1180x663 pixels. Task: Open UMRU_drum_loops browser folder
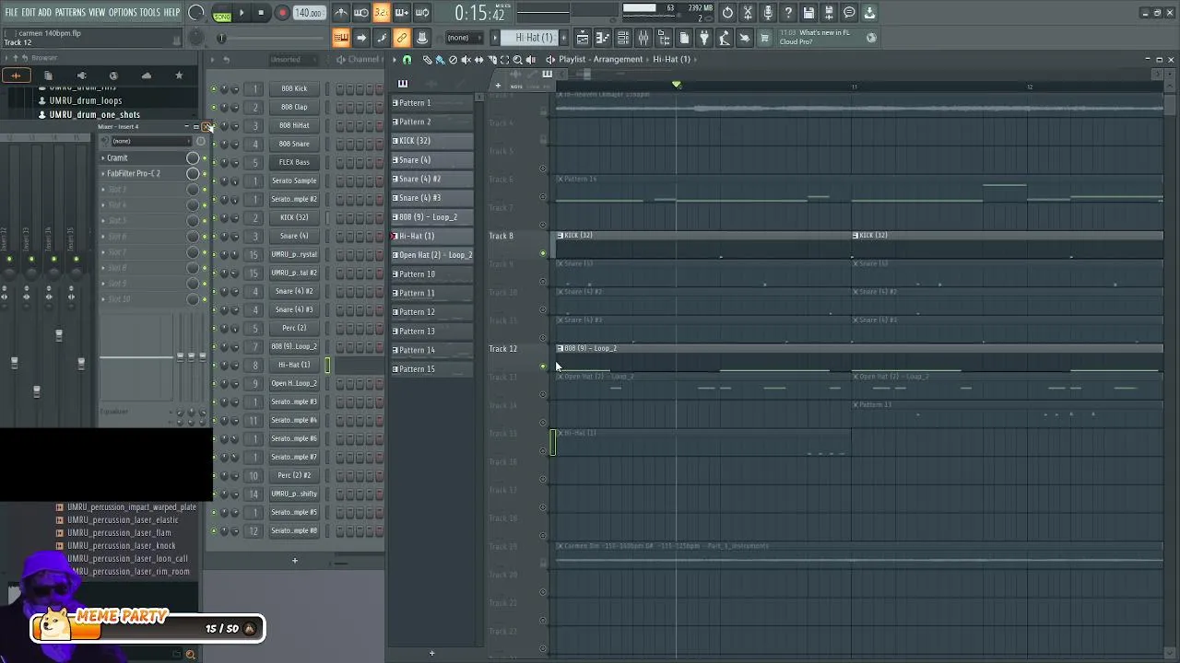point(86,100)
